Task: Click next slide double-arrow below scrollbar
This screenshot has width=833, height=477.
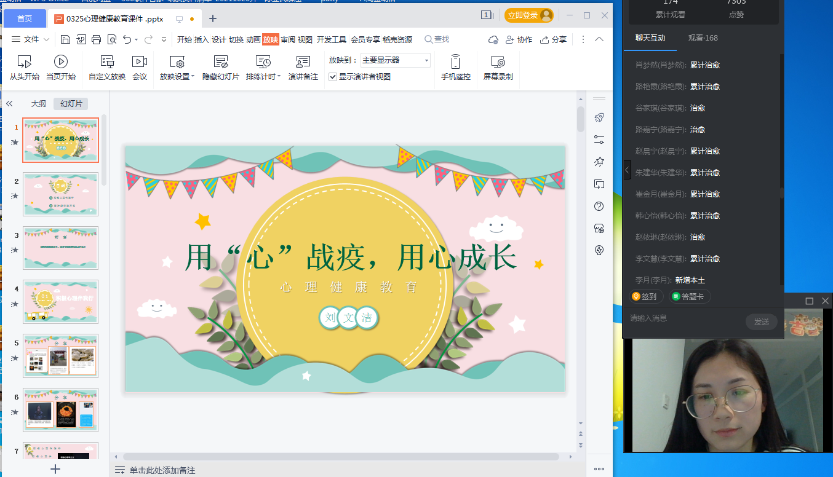Action: click(x=581, y=444)
